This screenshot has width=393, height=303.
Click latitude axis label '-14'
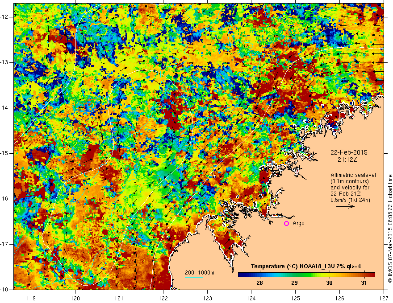[5, 108]
